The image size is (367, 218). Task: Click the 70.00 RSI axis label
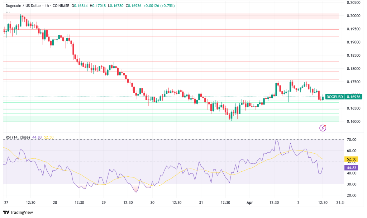[352, 140]
